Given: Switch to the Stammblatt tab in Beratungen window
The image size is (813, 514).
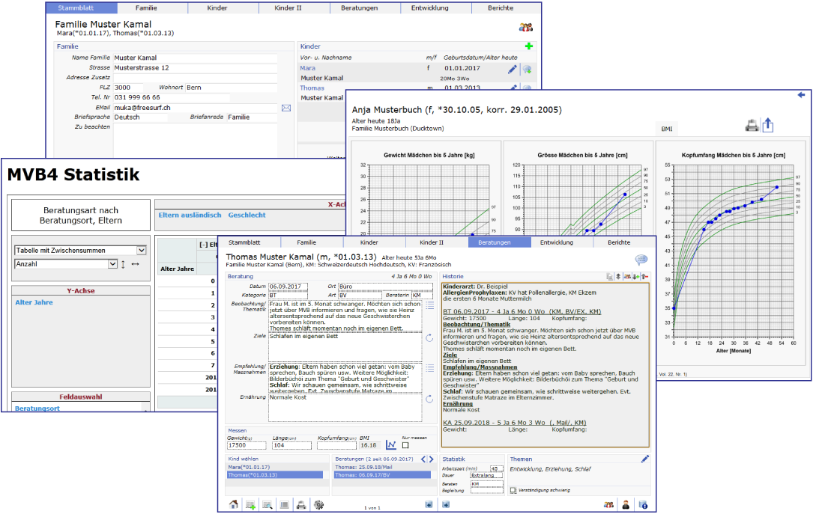Looking at the screenshot, I should click(244, 242).
